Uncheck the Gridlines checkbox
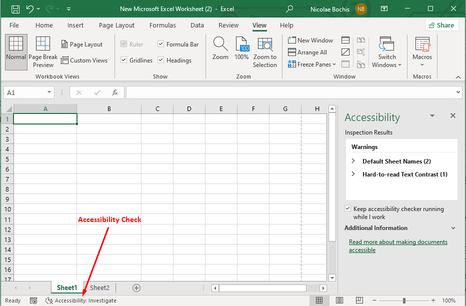Screen dimensions: 466x306 pos(124,60)
